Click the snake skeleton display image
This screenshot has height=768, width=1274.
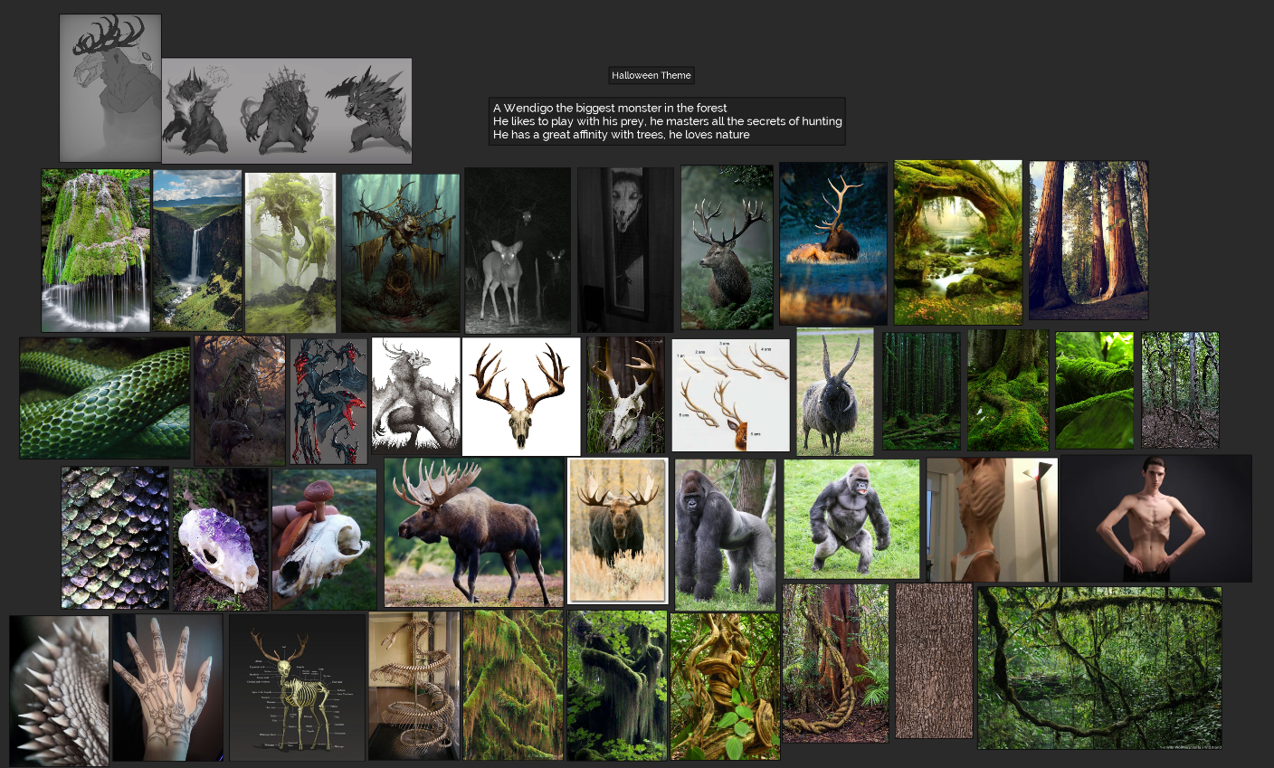click(414, 686)
